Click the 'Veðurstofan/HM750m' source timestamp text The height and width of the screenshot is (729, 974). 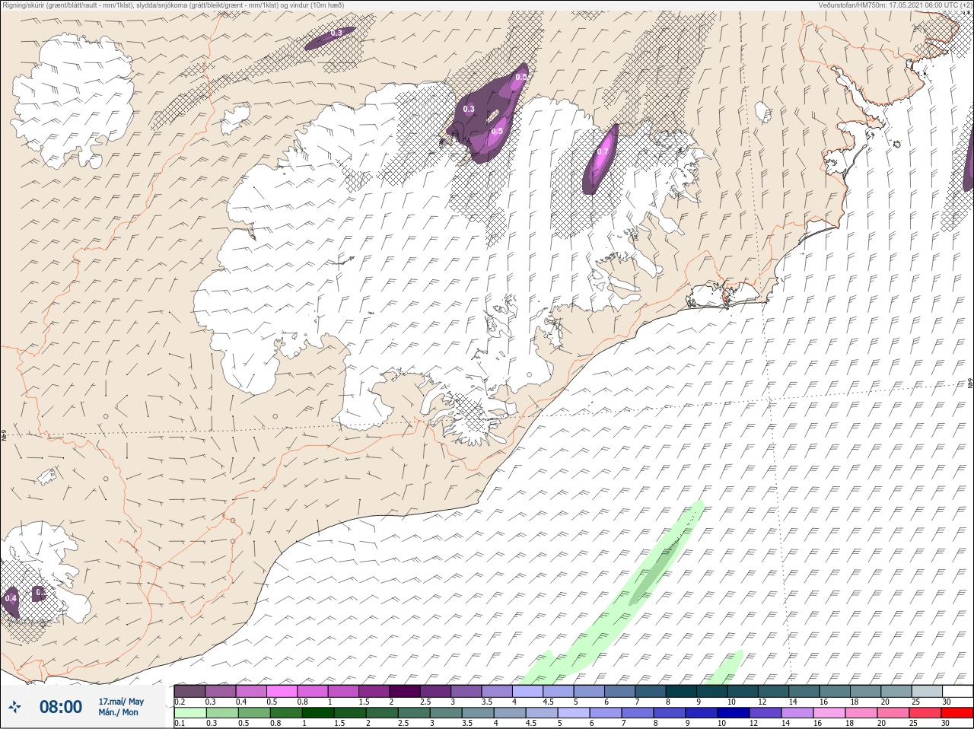click(895, 5)
